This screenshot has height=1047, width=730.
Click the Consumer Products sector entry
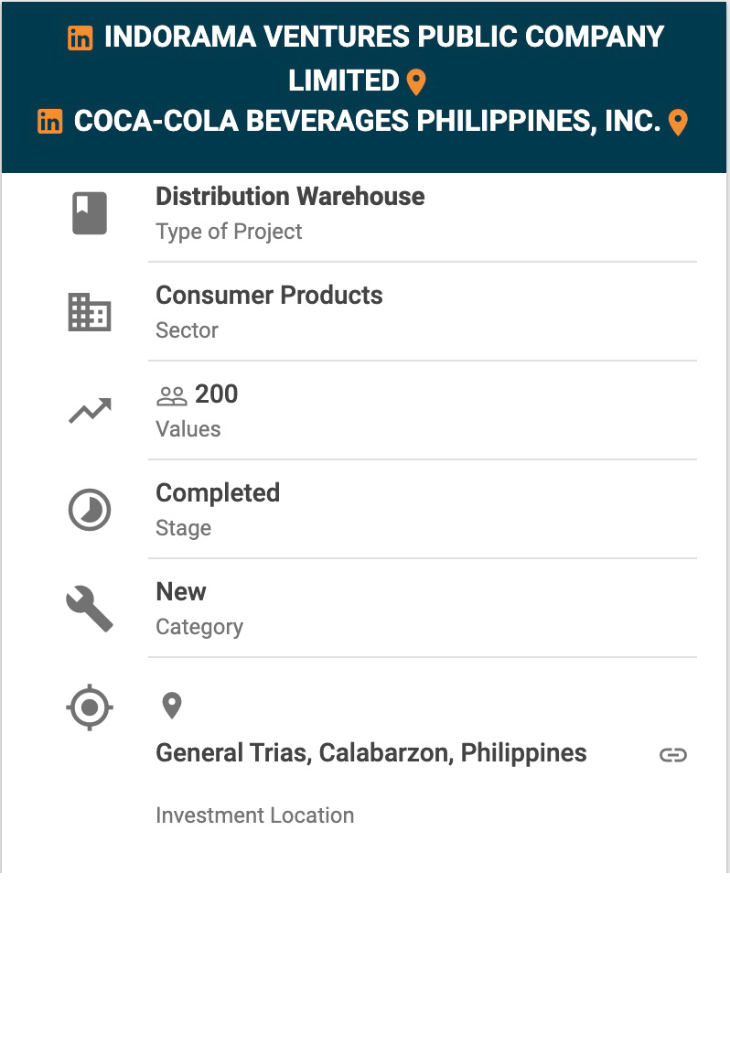pos(269,296)
